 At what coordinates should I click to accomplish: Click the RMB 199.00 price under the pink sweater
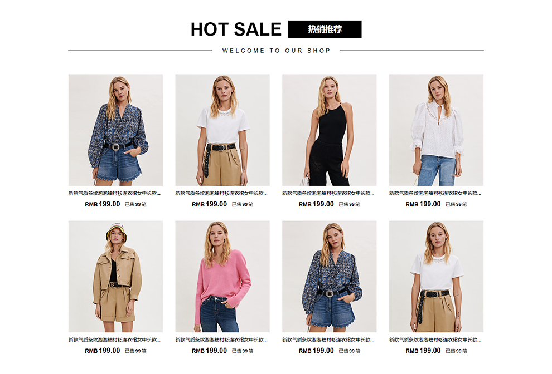pyautogui.click(x=209, y=351)
